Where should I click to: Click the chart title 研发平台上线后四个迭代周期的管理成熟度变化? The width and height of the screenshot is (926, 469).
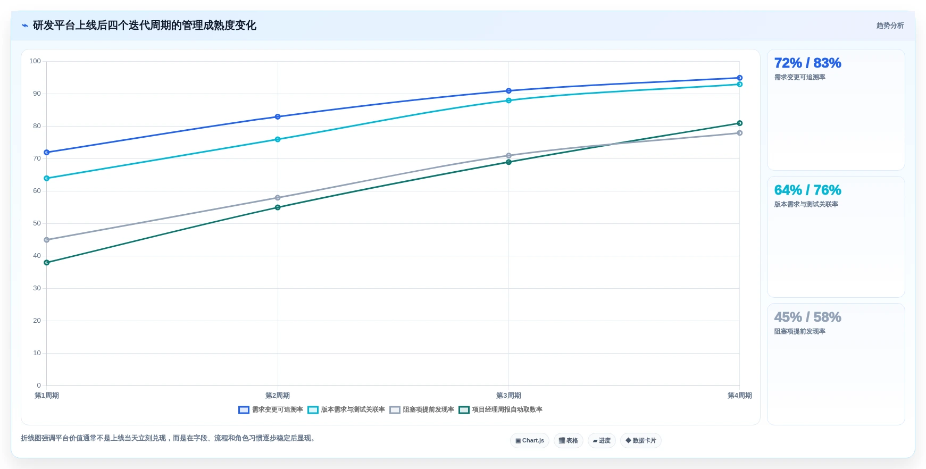(x=145, y=26)
